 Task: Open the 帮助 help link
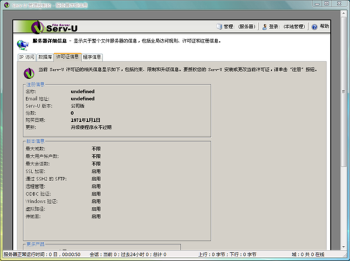[x=324, y=27]
